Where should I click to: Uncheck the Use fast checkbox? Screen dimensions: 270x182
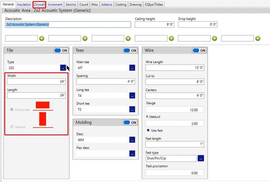tap(148, 130)
